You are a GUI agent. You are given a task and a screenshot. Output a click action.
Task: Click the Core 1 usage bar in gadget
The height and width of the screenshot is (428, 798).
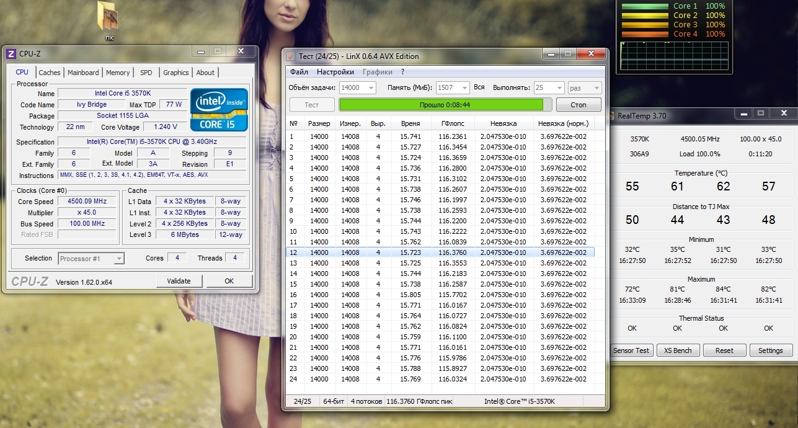point(644,6)
